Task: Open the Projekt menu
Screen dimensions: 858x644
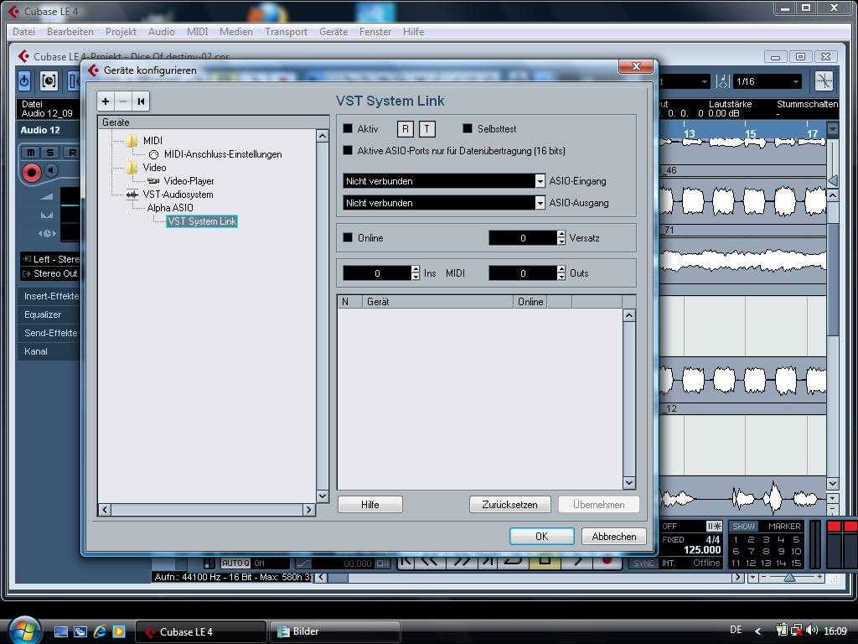Action: (121, 32)
